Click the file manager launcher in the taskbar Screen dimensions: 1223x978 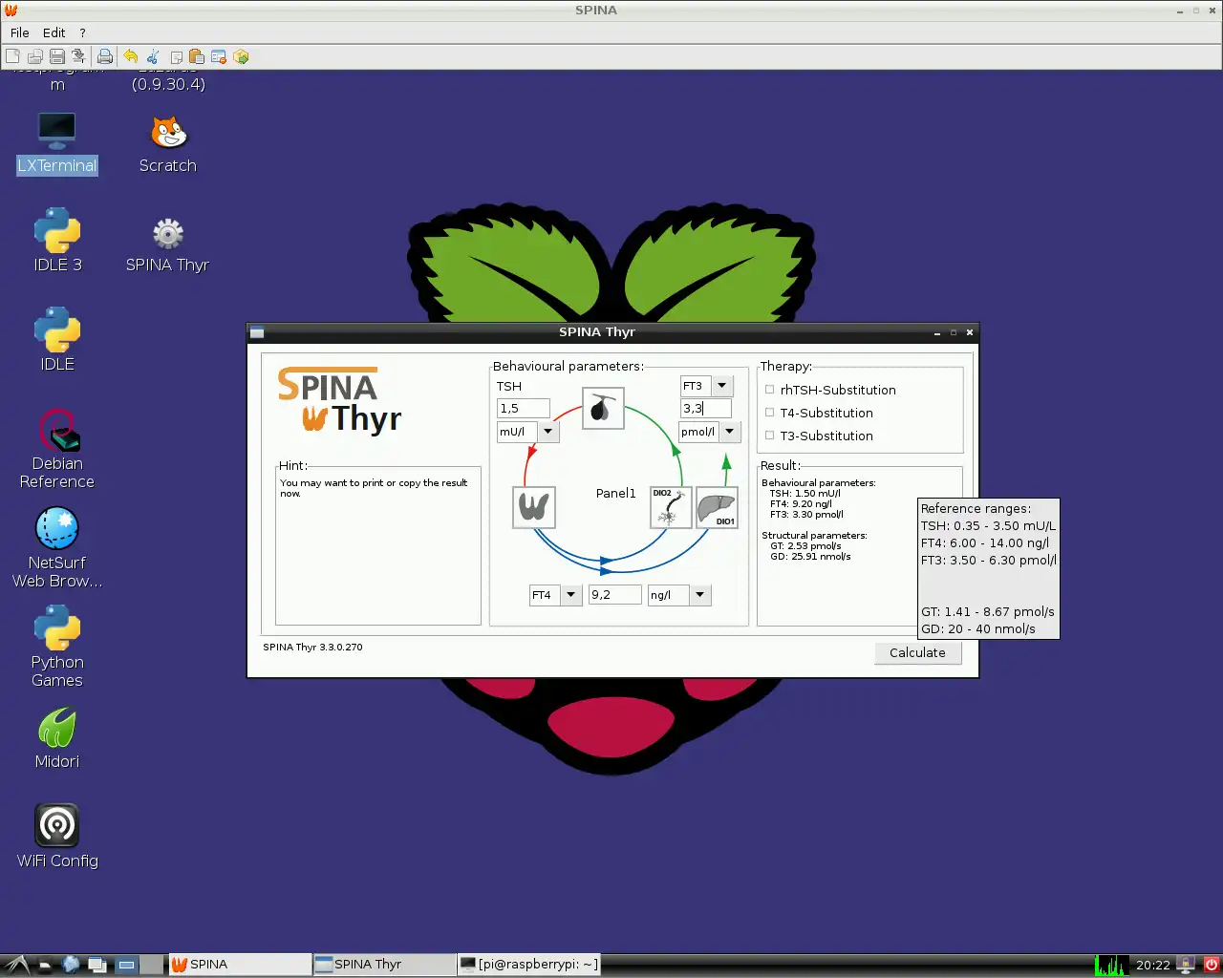coord(44,965)
